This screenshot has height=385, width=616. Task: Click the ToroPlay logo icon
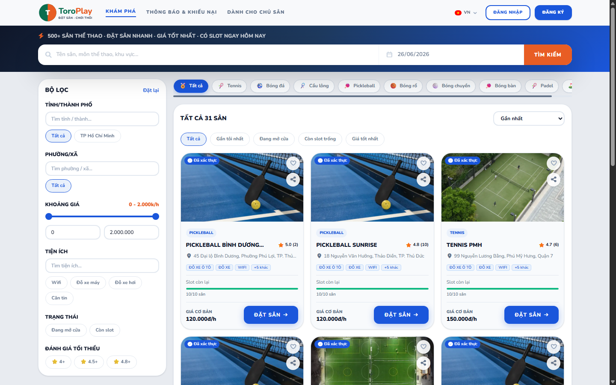click(x=47, y=13)
